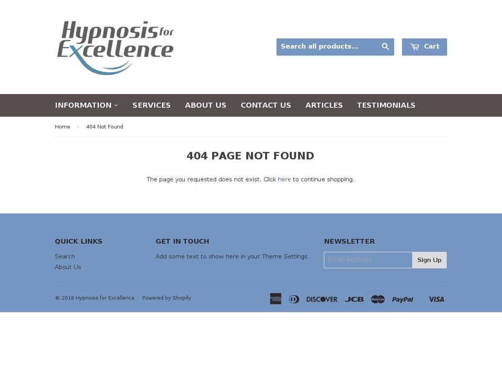502x376 pixels.
Task: Click the Quick Links footer heading
Action: (x=78, y=241)
